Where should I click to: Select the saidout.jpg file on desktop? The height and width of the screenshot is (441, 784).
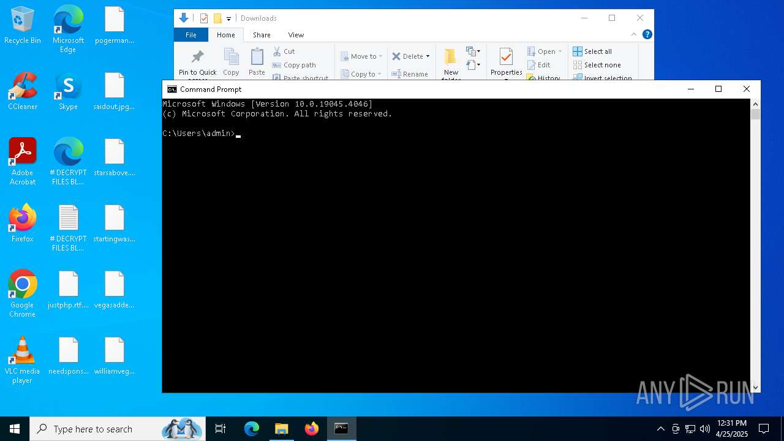pyautogui.click(x=115, y=92)
